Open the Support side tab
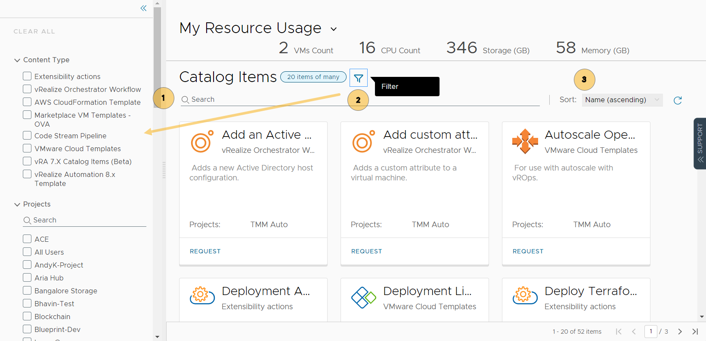 click(x=700, y=143)
